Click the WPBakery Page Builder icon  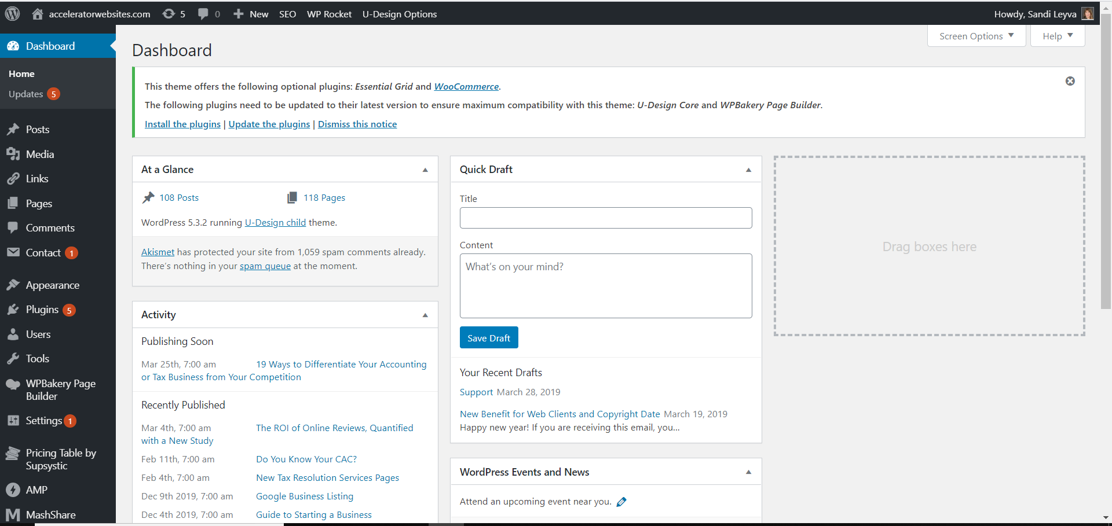click(13, 384)
